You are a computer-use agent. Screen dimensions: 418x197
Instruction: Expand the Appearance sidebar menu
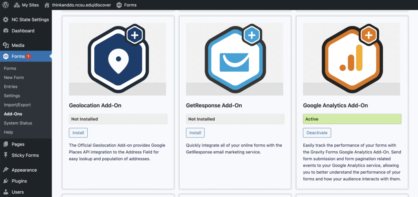(x=24, y=170)
